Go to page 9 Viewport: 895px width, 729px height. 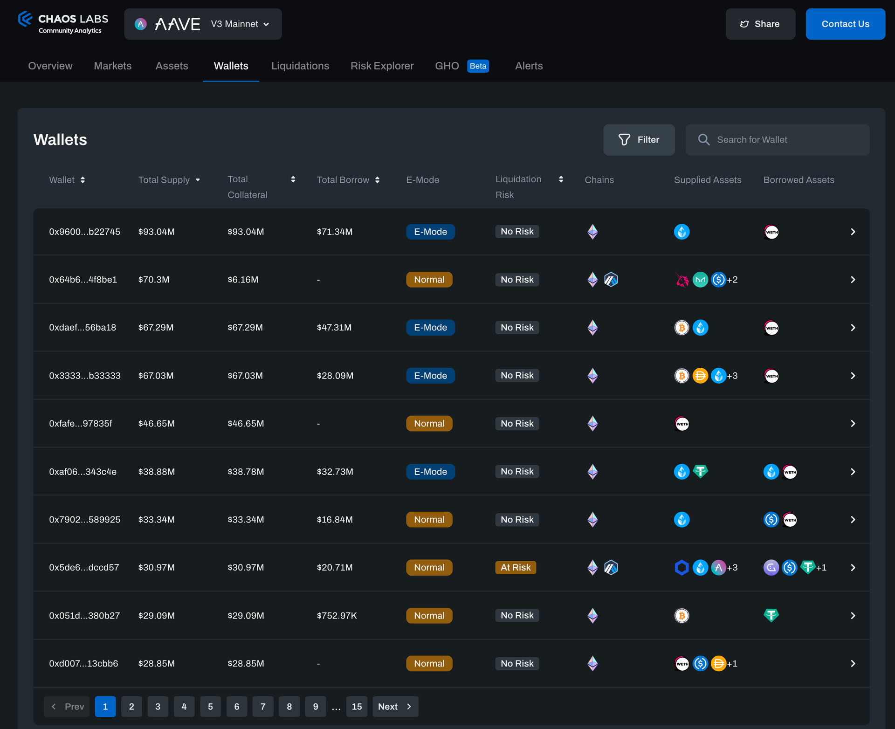click(x=316, y=707)
